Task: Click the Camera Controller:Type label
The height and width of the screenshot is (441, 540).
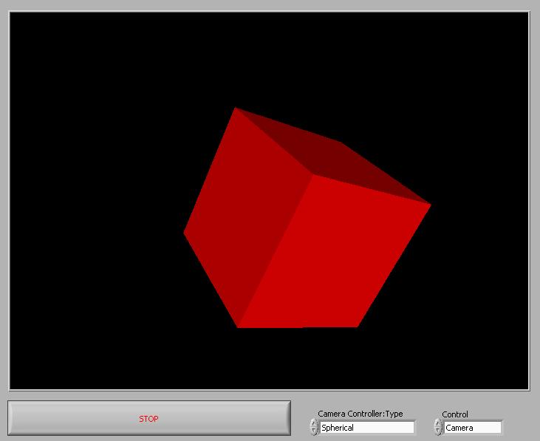Action: tap(360, 414)
